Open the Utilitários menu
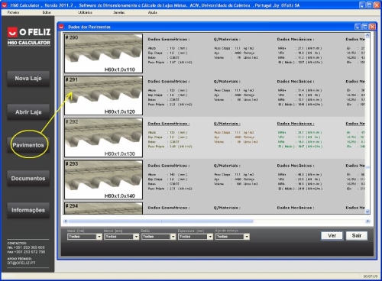382x281 pixels. (85, 12)
